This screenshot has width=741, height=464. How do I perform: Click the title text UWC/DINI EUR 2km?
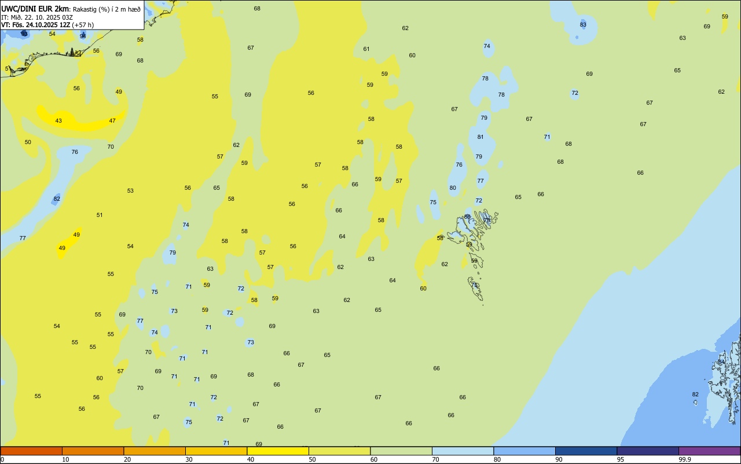click(x=35, y=9)
